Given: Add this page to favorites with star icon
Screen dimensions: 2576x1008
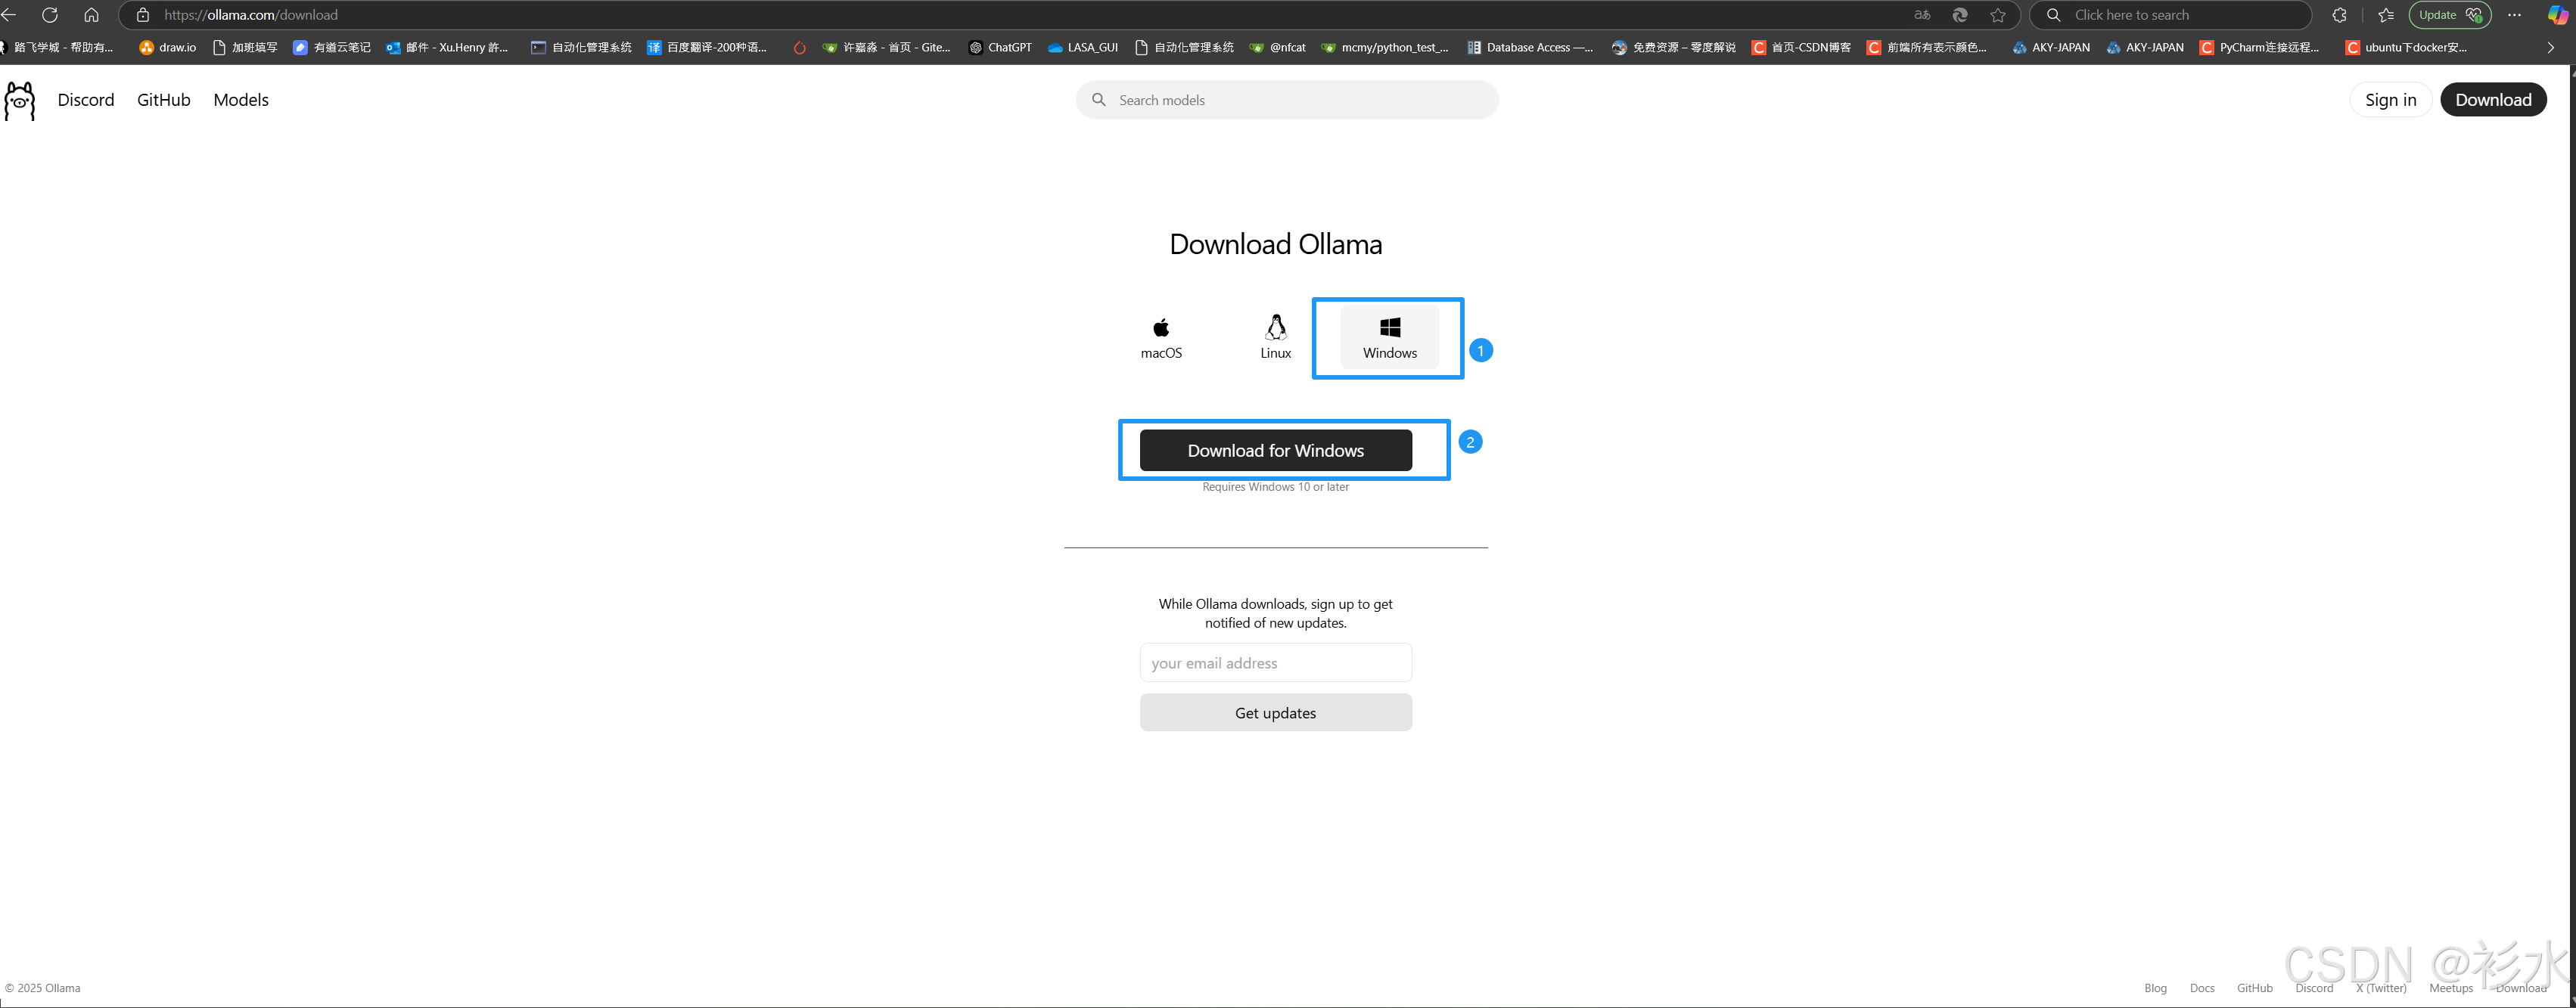Looking at the screenshot, I should (1998, 15).
